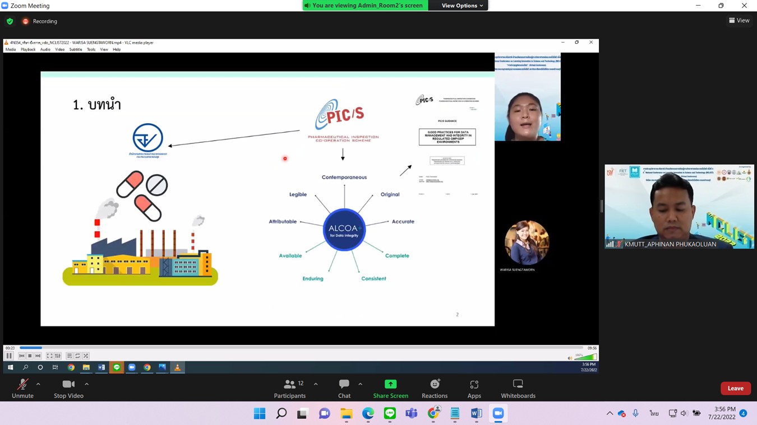Open the taskbar Search
757x425 pixels.
pyautogui.click(x=281, y=414)
